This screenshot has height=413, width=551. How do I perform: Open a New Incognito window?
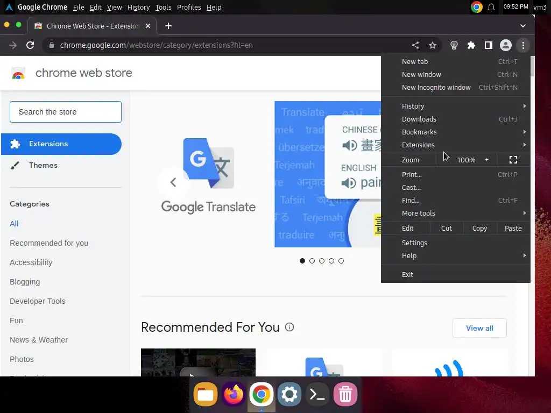[455, 88]
